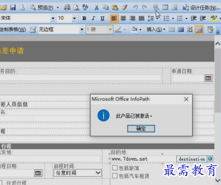Insert hyperlink icon in toolbar
The width and height of the screenshot is (221, 185).
[x=156, y=8]
